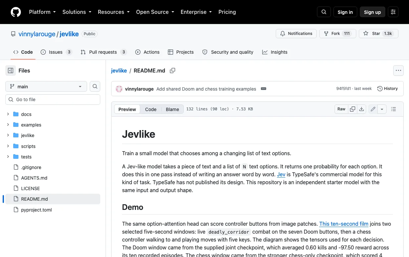Expand the examples folder chevron
This screenshot has width=409, height=257.
point(8,125)
